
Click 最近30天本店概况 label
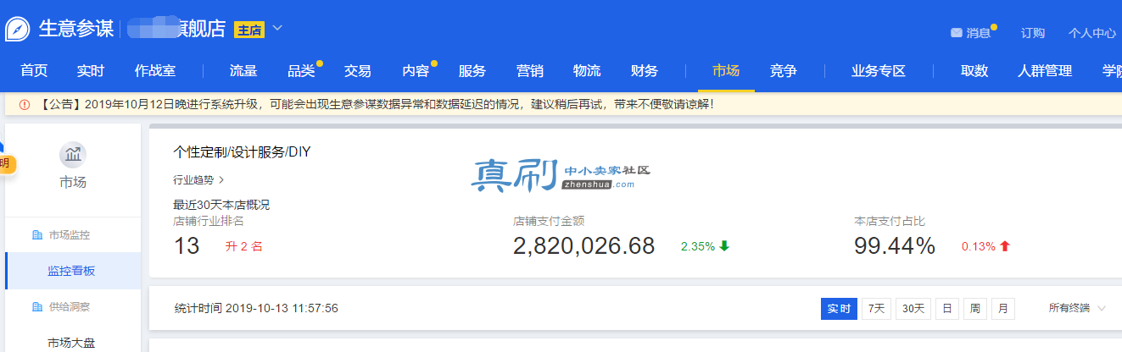pyautogui.click(x=221, y=205)
